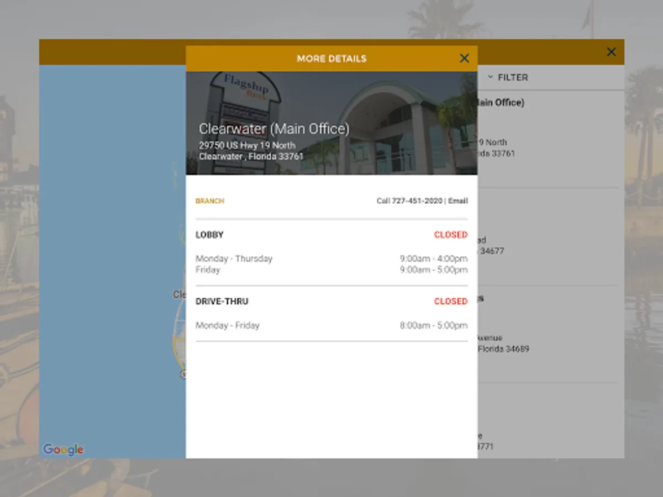Image resolution: width=663 pixels, height=497 pixels.
Task: Click the DRIVE-THRU section heading
Action: tap(222, 302)
